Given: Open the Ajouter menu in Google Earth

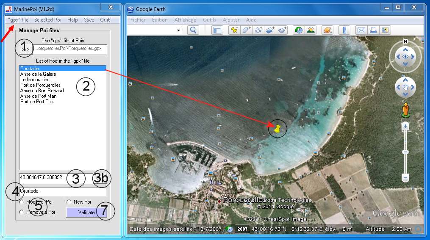Looking at the screenshot, I should pos(231,20).
